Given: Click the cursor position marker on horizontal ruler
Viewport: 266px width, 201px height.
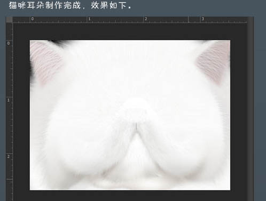Looking at the screenshot, I should click(x=188, y=20).
